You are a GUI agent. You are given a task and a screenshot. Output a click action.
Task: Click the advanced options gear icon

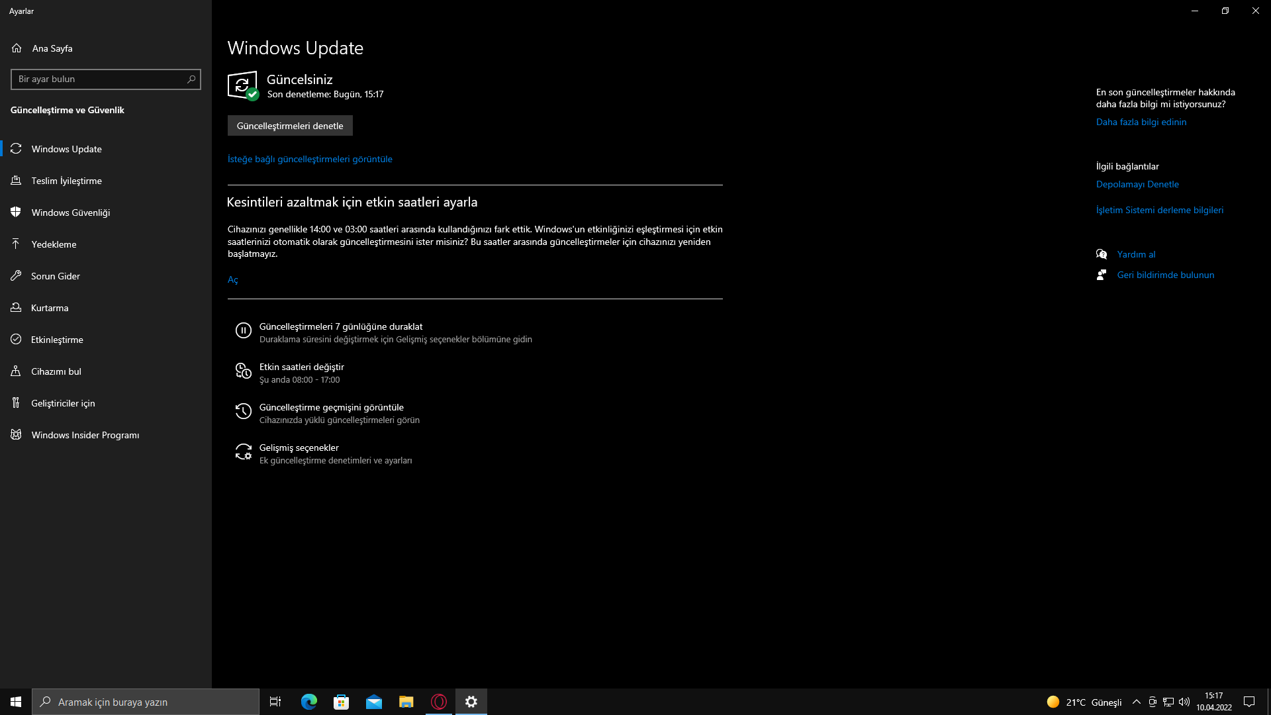point(243,452)
